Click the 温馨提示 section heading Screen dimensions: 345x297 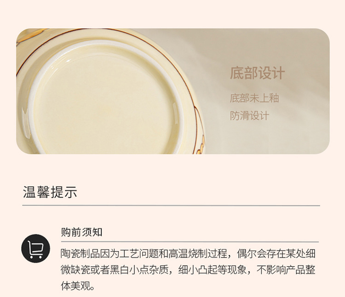click(50, 192)
